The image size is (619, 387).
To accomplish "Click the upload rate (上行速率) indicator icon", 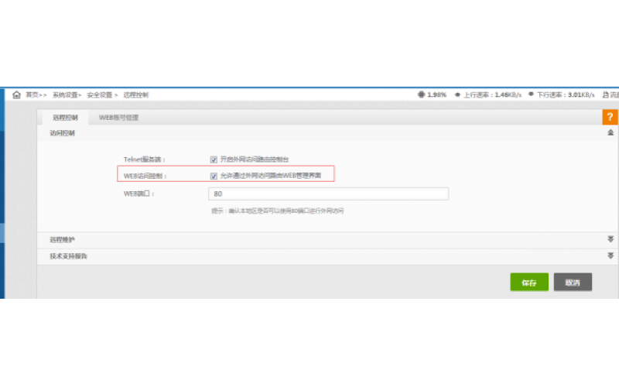I will pos(457,94).
